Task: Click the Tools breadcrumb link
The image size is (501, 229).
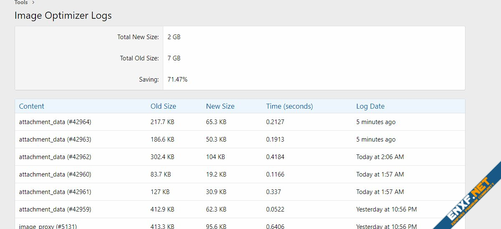Action: pos(21,2)
